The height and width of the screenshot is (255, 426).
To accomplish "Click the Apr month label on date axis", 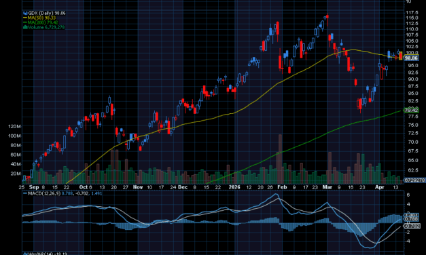I will [x=380, y=187].
